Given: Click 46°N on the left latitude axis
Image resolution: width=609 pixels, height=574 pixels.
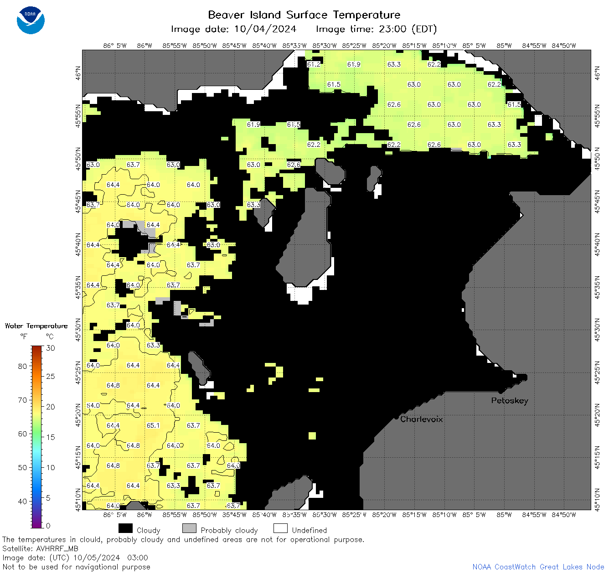Looking at the screenshot, I should 78,72.
